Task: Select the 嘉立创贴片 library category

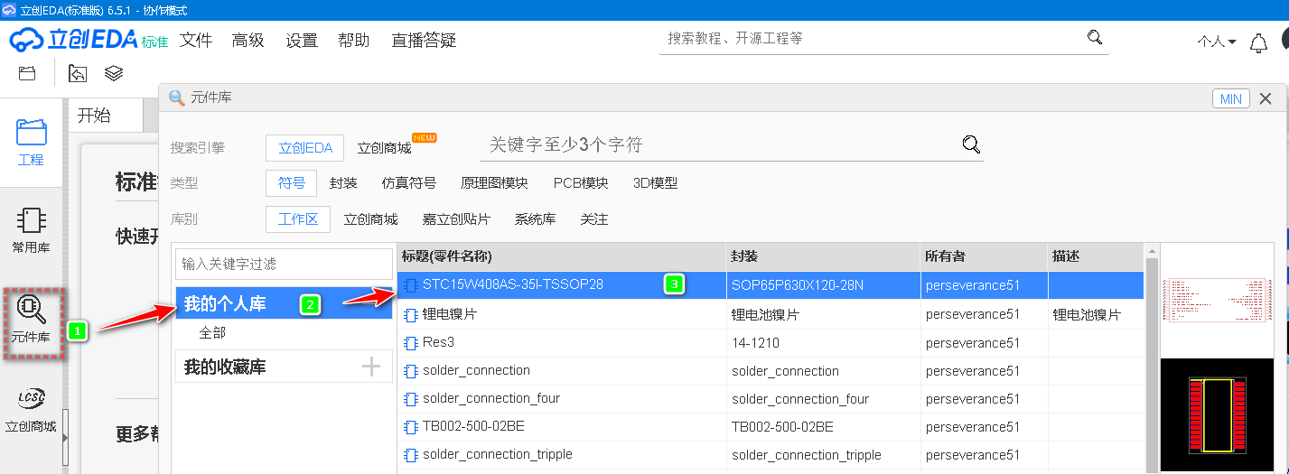Action: (456, 219)
